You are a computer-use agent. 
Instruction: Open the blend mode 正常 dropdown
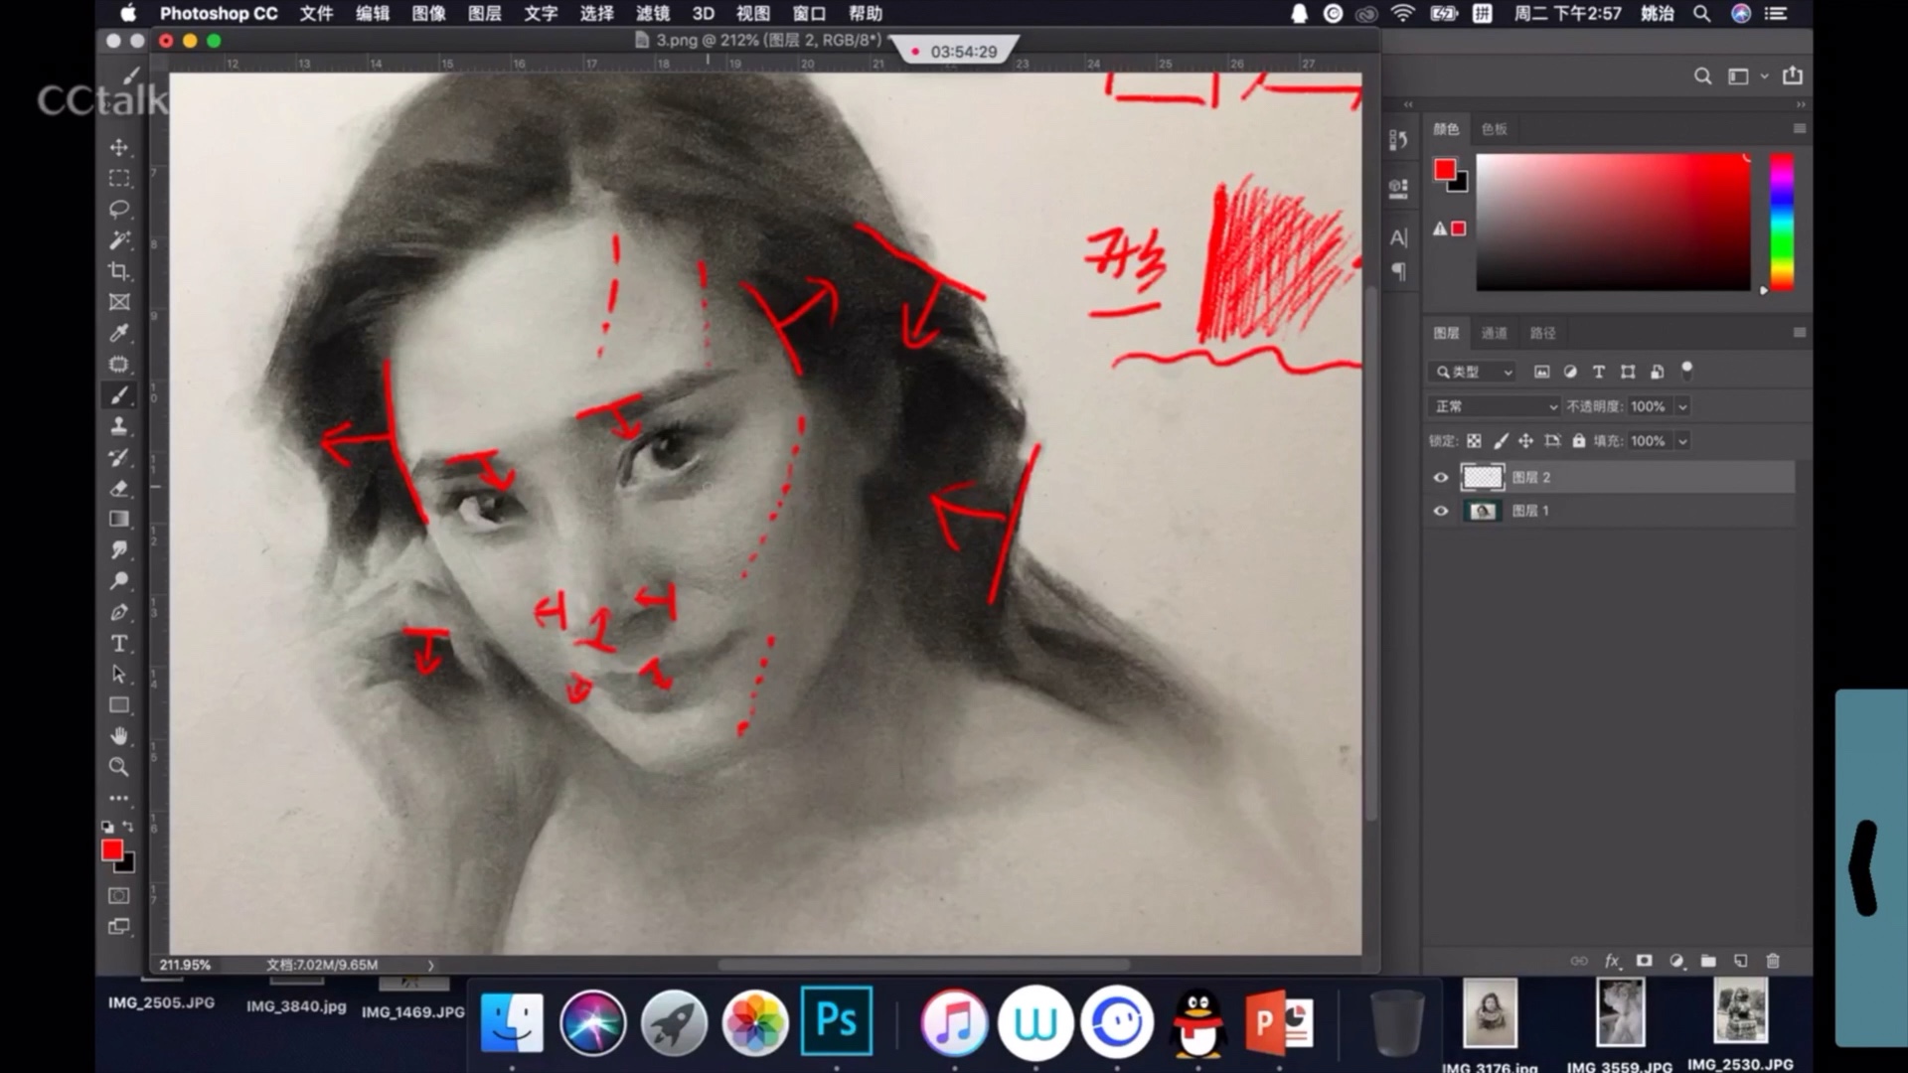coord(1495,406)
